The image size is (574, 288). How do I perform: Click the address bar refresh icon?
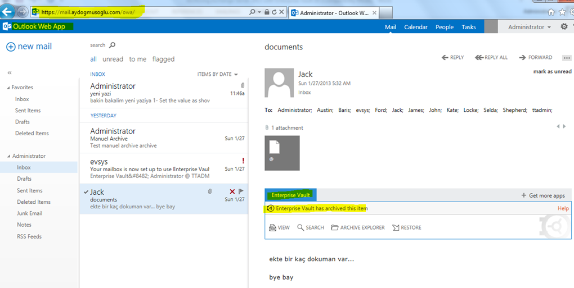(274, 12)
